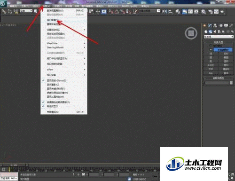Screen dimensions: 235x181
Task: Expand the ViewCube submenu
Action: point(64,43)
